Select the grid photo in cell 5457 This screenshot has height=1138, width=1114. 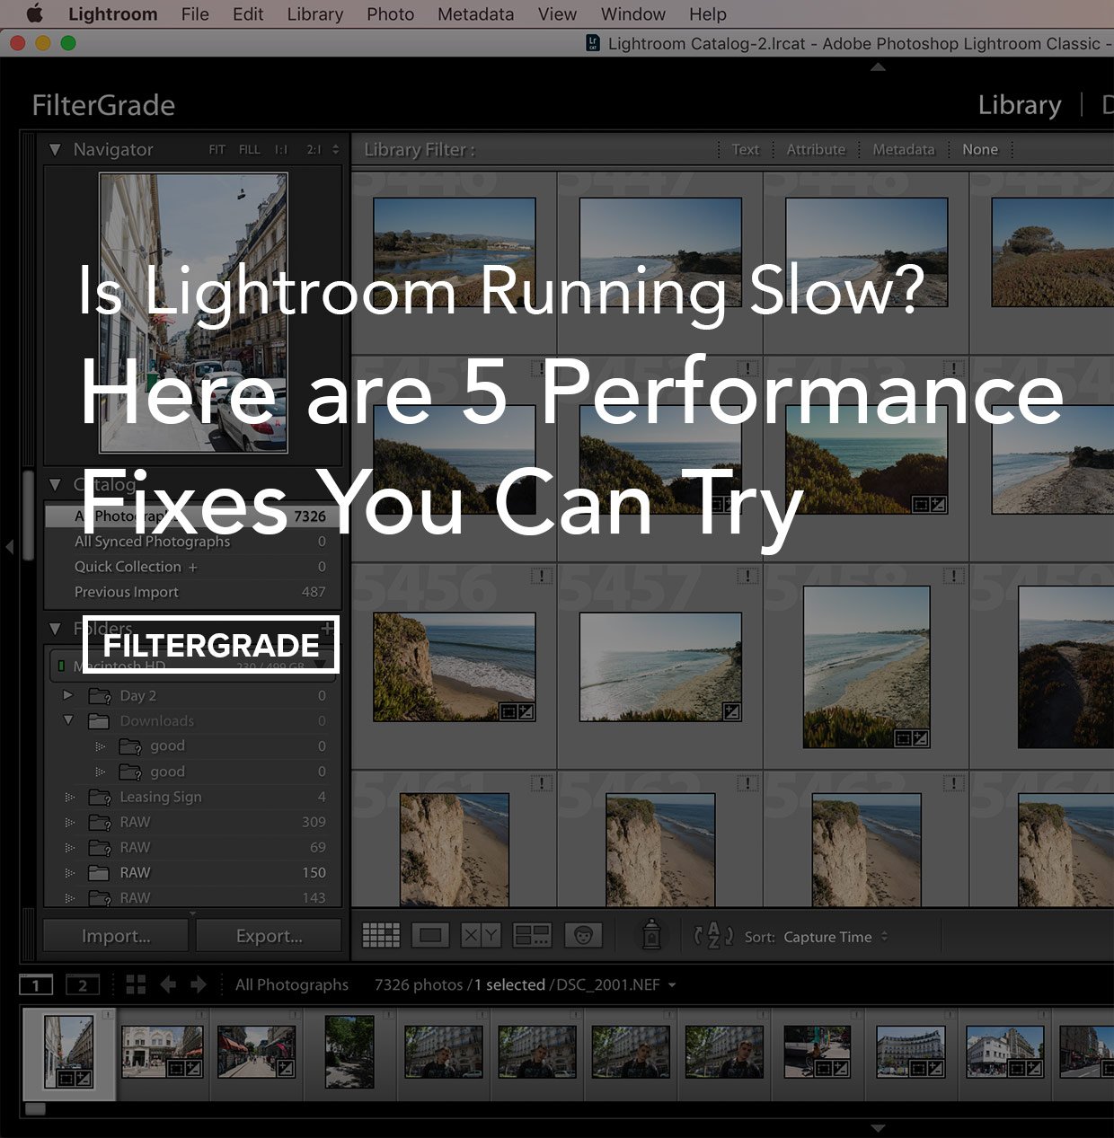(660, 667)
